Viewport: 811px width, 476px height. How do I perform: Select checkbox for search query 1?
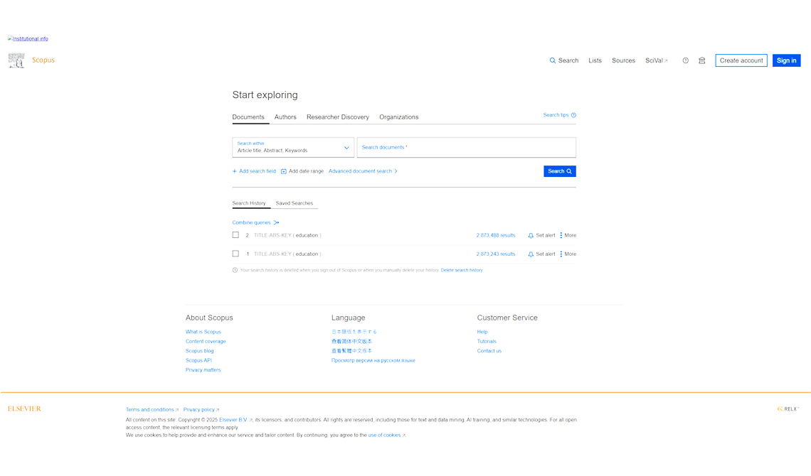pyautogui.click(x=236, y=254)
